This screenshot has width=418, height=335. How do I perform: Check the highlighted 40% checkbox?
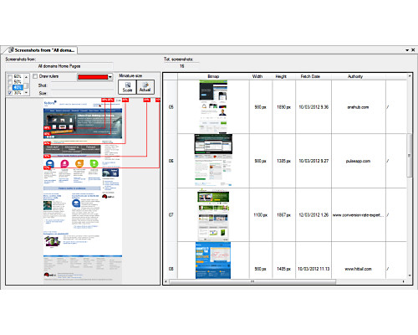pyautogui.click(x=10, y=87)
